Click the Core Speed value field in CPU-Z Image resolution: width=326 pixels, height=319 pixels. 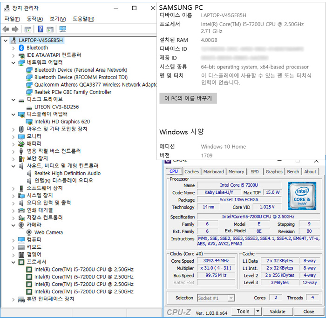(x=216, y=261)
